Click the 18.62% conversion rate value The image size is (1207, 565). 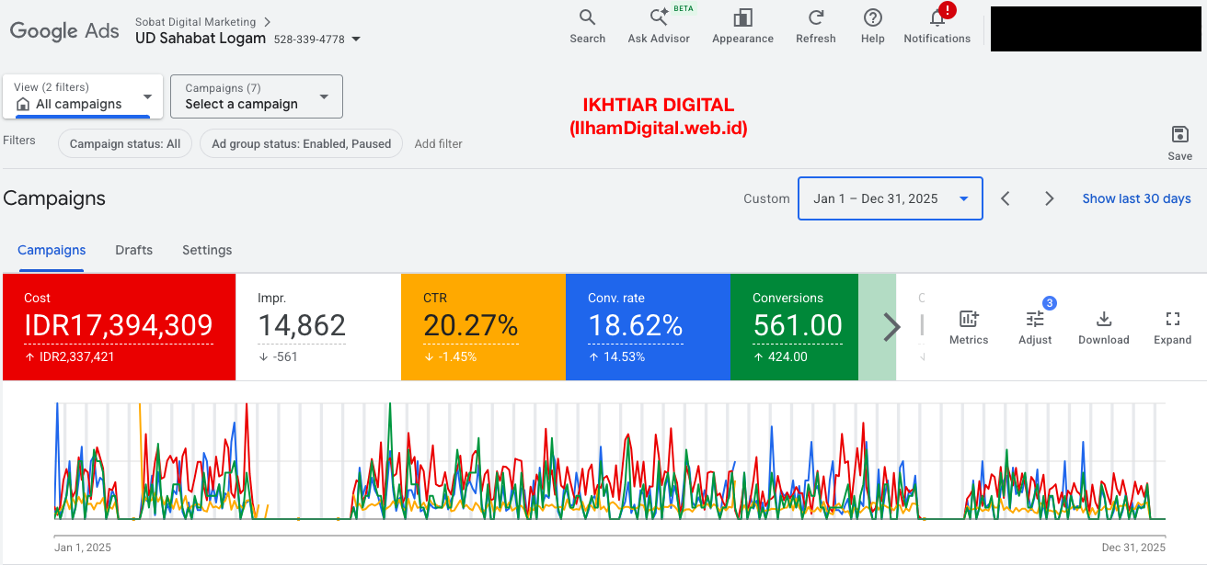point(635,325)
